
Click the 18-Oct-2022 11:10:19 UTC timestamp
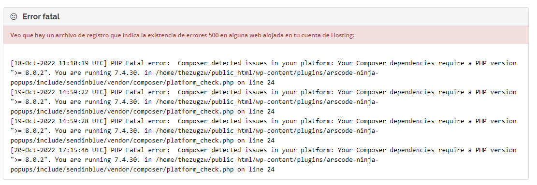[59, 63]
